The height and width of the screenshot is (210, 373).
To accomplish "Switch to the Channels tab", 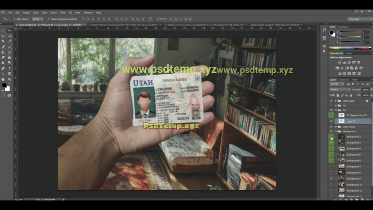I will [x=343, y=79].
